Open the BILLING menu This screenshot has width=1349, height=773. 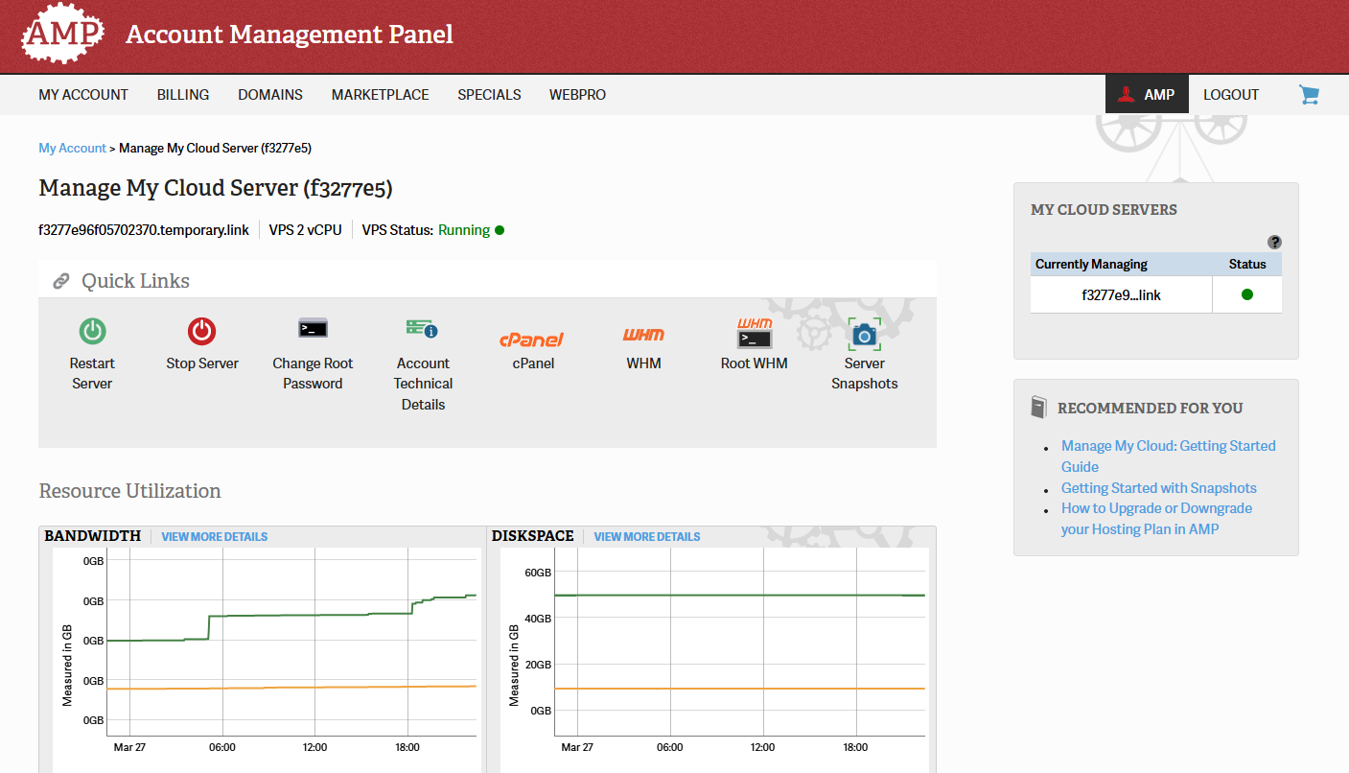coord(183,95)
